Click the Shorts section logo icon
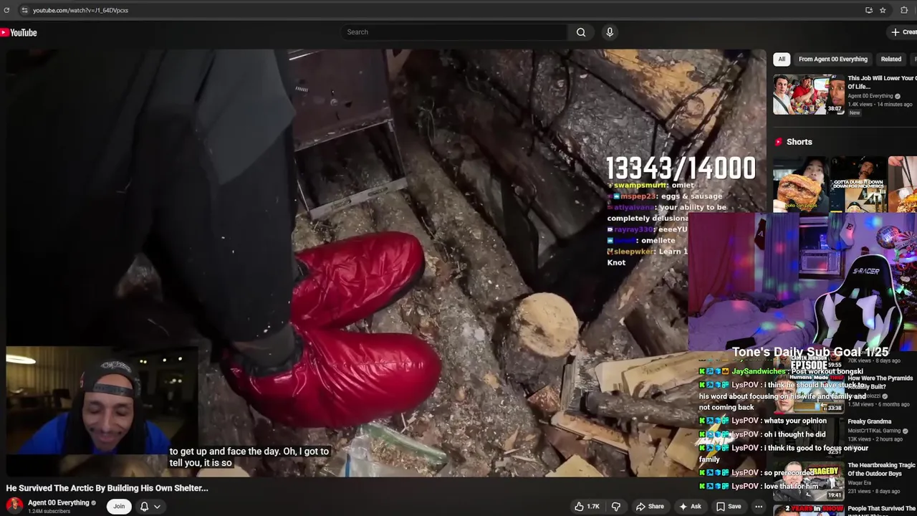This screenshot has height=516, width=917. (x=779, y=142)
